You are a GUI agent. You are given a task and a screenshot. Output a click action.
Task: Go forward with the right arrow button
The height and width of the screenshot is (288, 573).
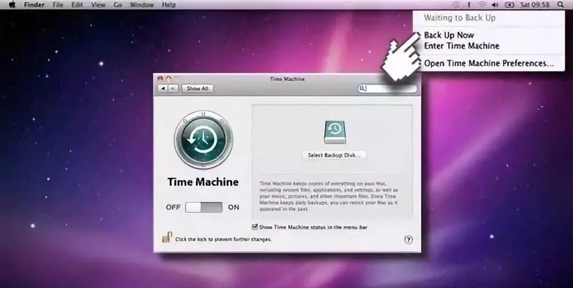pos(173,89)
